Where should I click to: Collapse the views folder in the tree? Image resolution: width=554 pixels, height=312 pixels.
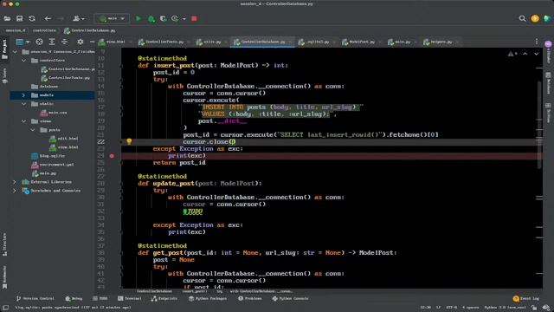point(23,121)
